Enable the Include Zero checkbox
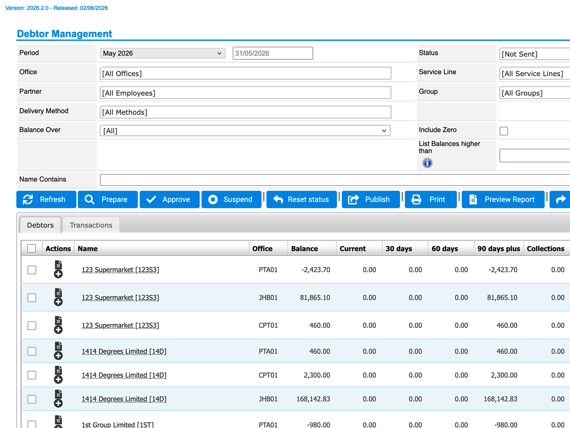This screenshot has height=428, width=570. (x=504, y=131)
